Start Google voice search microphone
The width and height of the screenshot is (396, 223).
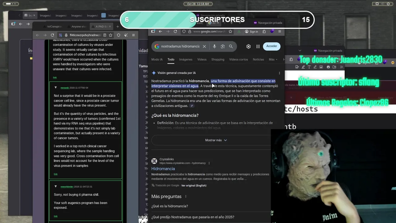(x=214, y=46)
